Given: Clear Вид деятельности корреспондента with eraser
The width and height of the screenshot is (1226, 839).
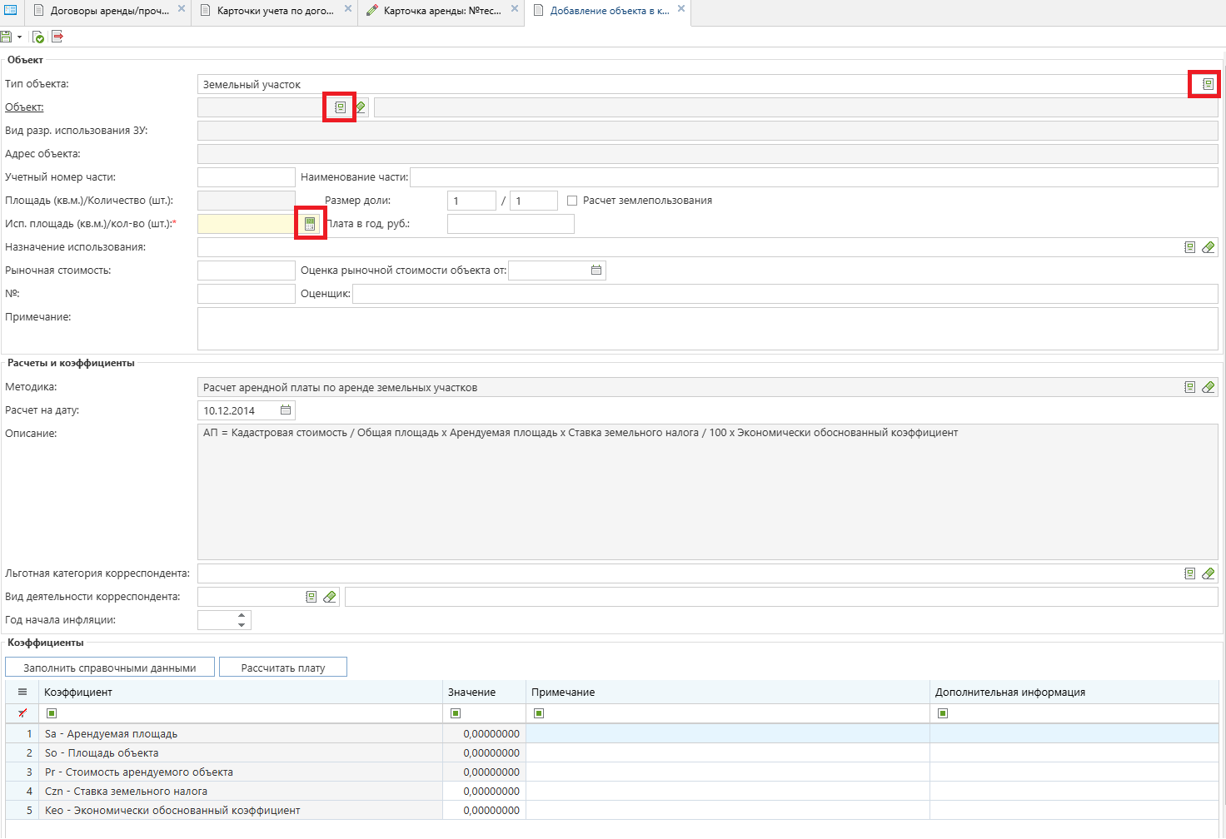Looking at the screenshot, I should (x=330, y=597).
